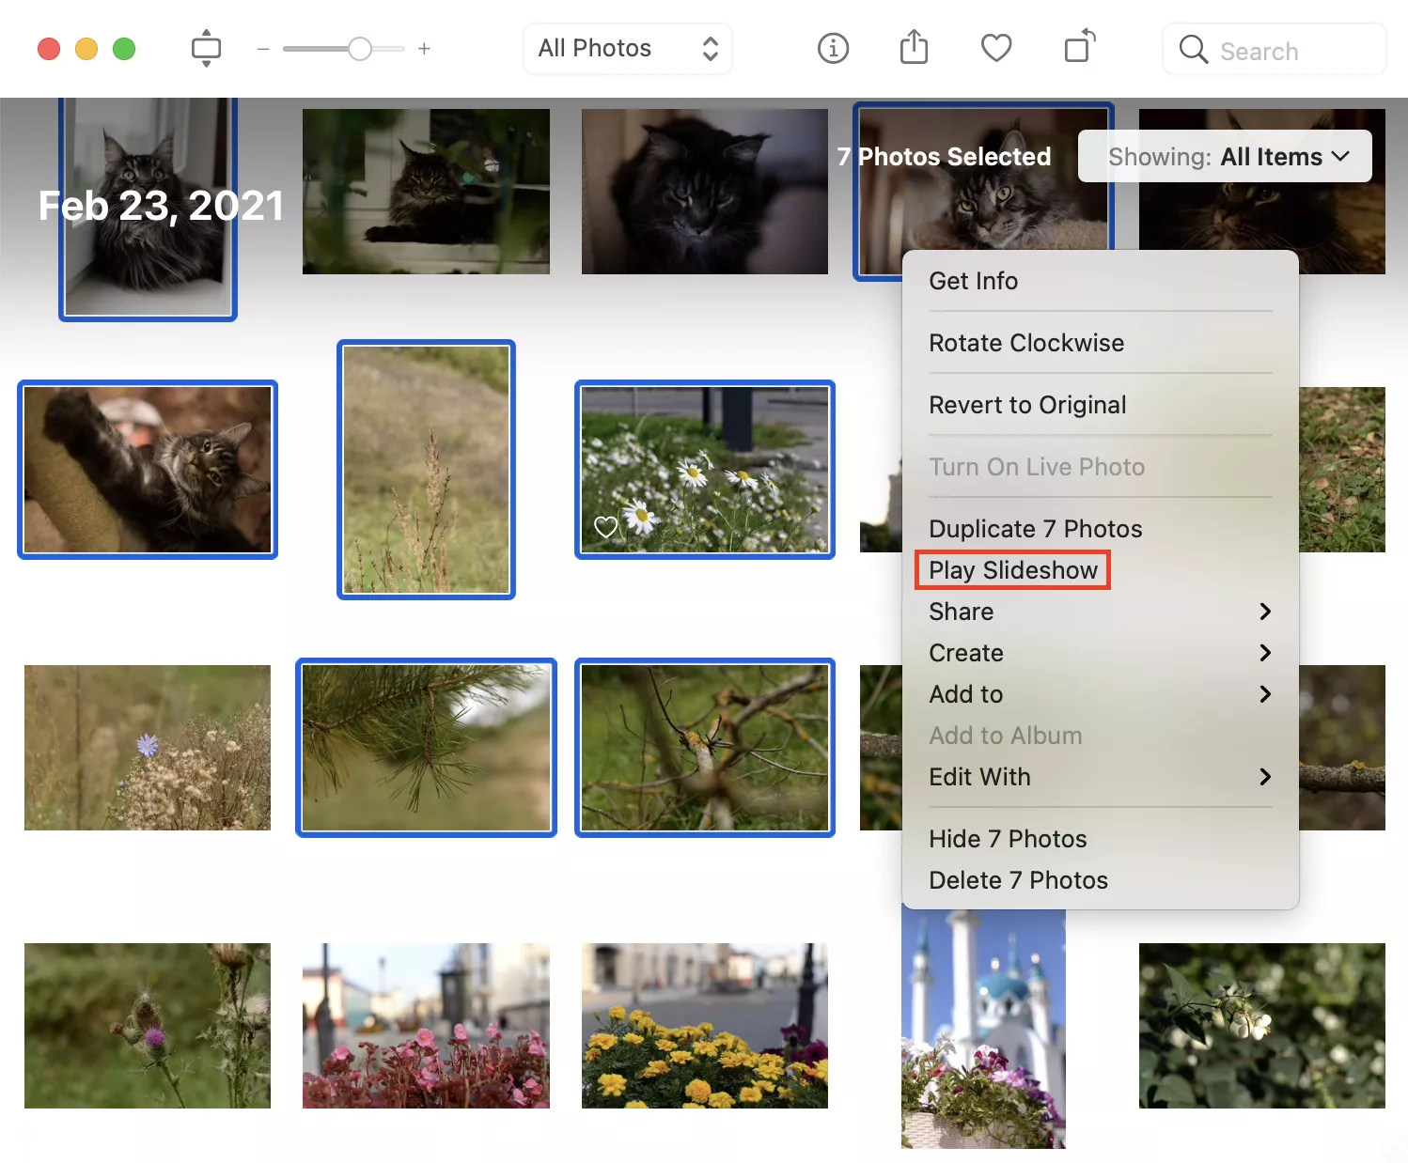Screen dimensions: 1408x1163
Task: Toggle the favorite heart on the daisies photo
Action: [606, 526]
